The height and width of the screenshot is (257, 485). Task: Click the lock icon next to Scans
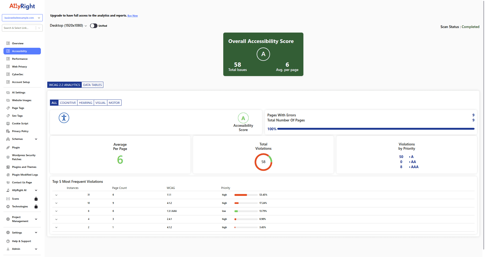coord(36,199)
